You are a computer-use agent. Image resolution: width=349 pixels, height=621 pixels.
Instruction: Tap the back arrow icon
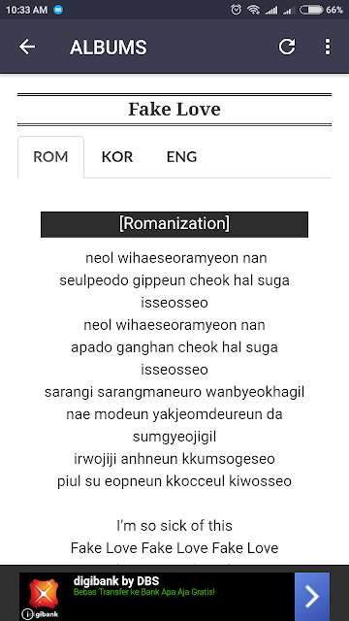(27, 47)
